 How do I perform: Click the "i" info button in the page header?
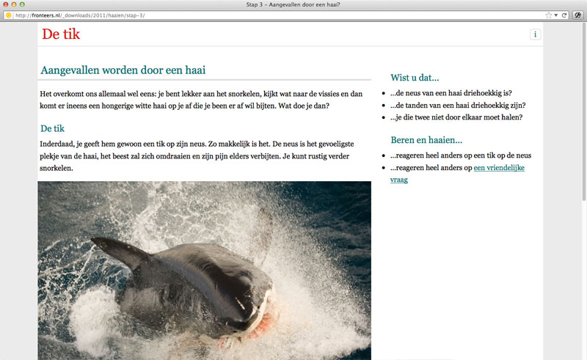536,34
